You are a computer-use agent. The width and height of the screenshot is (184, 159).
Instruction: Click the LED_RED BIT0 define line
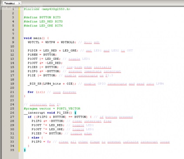pyautogui.click(x=43, y=21)
